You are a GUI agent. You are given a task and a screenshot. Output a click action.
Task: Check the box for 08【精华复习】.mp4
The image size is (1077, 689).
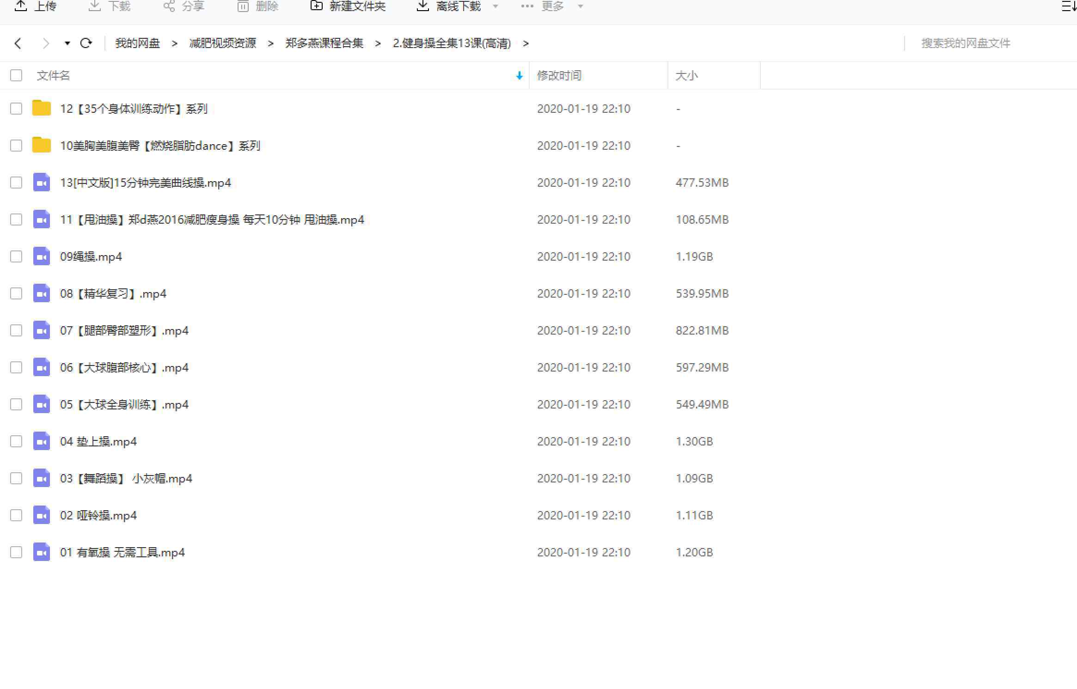point(16,293)
